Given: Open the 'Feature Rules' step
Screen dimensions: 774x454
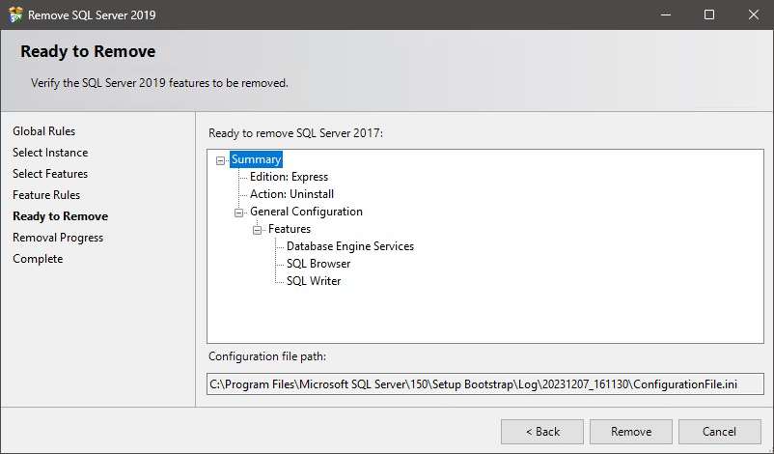Looking at the screenshot, I should 46,195.
